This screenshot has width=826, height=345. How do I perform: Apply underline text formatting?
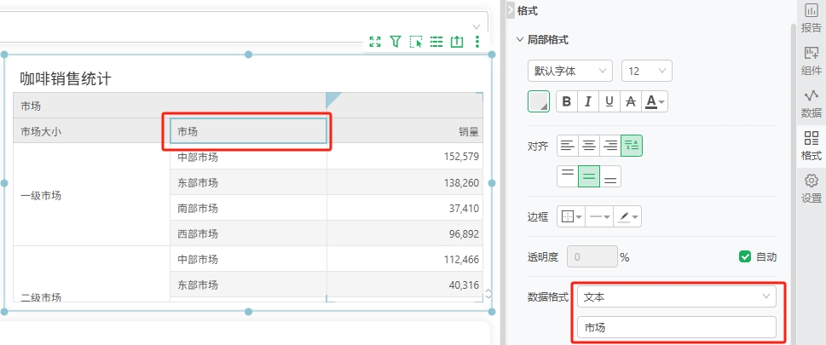[609, 101]
